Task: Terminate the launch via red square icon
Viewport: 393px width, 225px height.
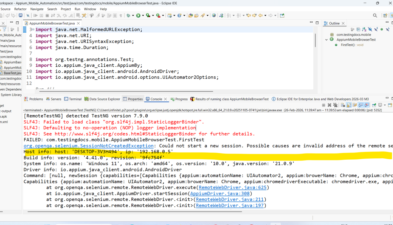Action: point(323,105)
